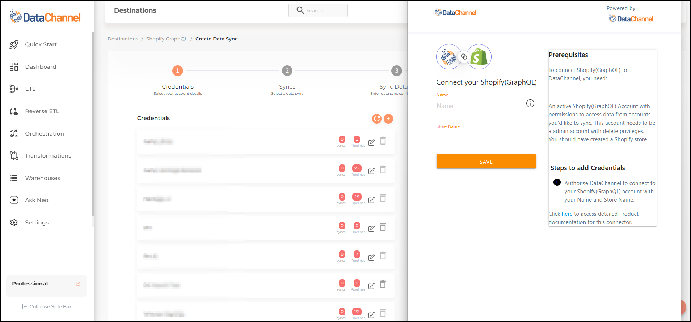The image size is (691, 322).
Task: Edit the credential with 72 pipelines
Action: click(x=371, y=171)
